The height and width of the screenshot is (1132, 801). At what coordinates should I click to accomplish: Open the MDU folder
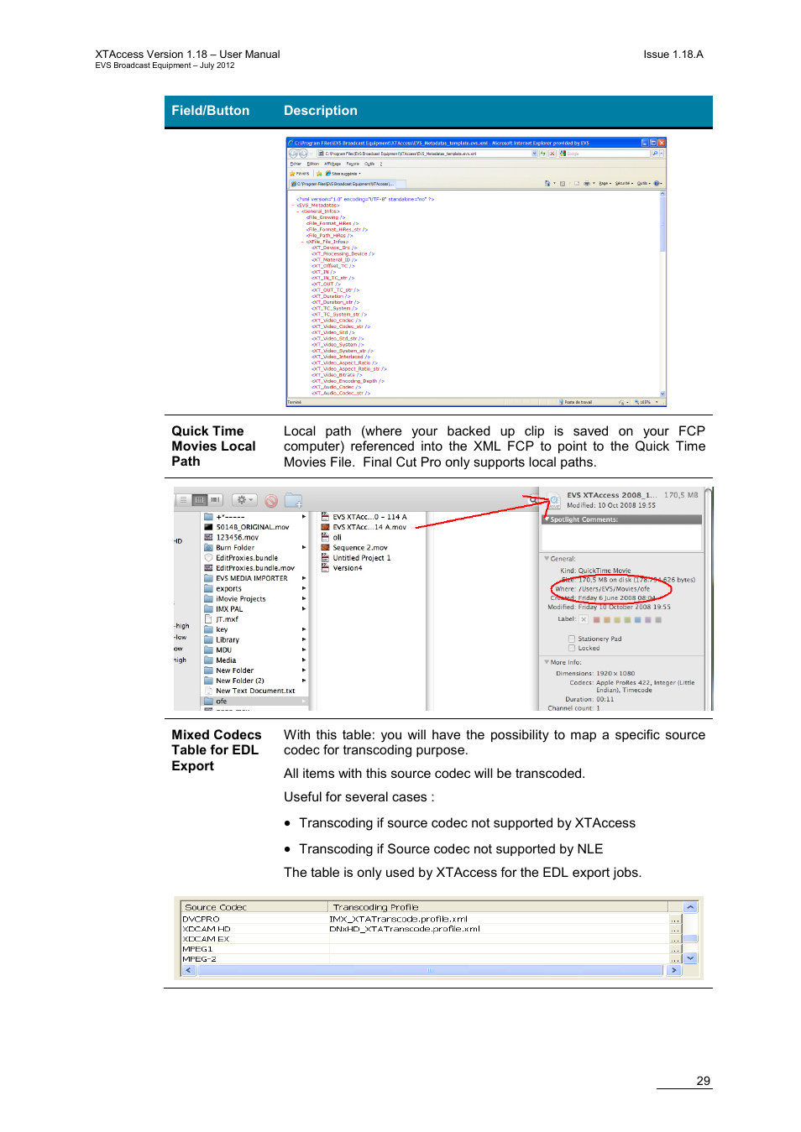[x=218, y=650]
